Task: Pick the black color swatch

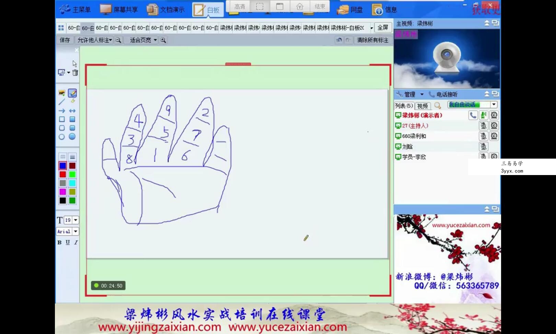Action: pos(63,200)
